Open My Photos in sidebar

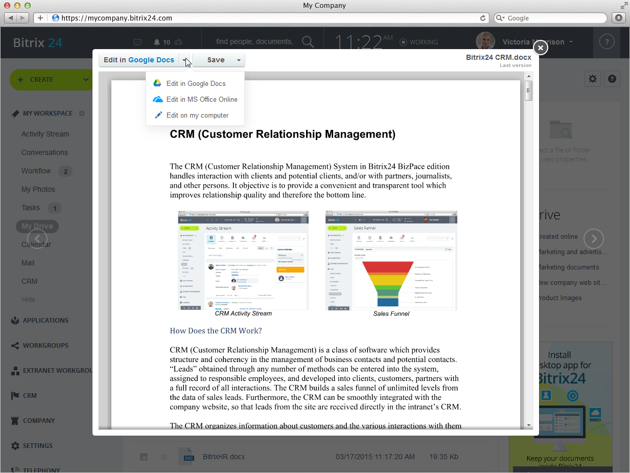(38, 189)
